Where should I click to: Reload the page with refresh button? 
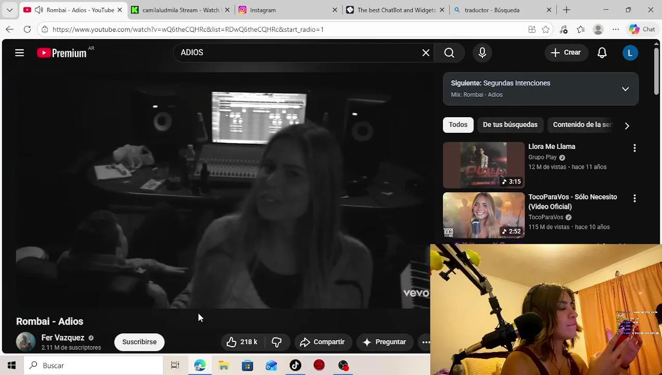pyautogui.click(x=27, y=30)
